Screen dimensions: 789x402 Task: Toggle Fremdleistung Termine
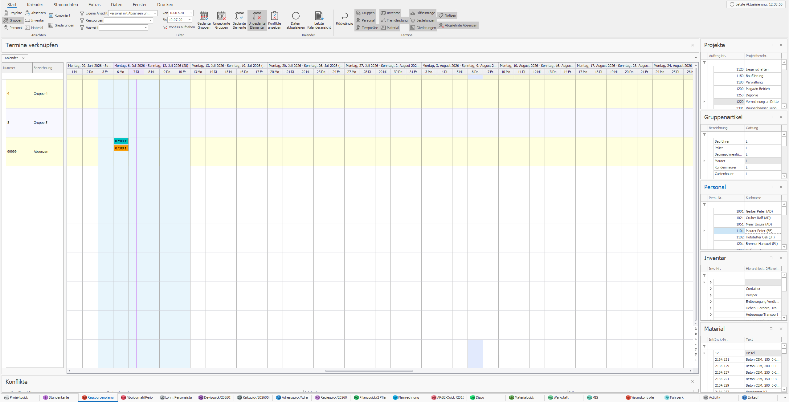click(394, 20)
